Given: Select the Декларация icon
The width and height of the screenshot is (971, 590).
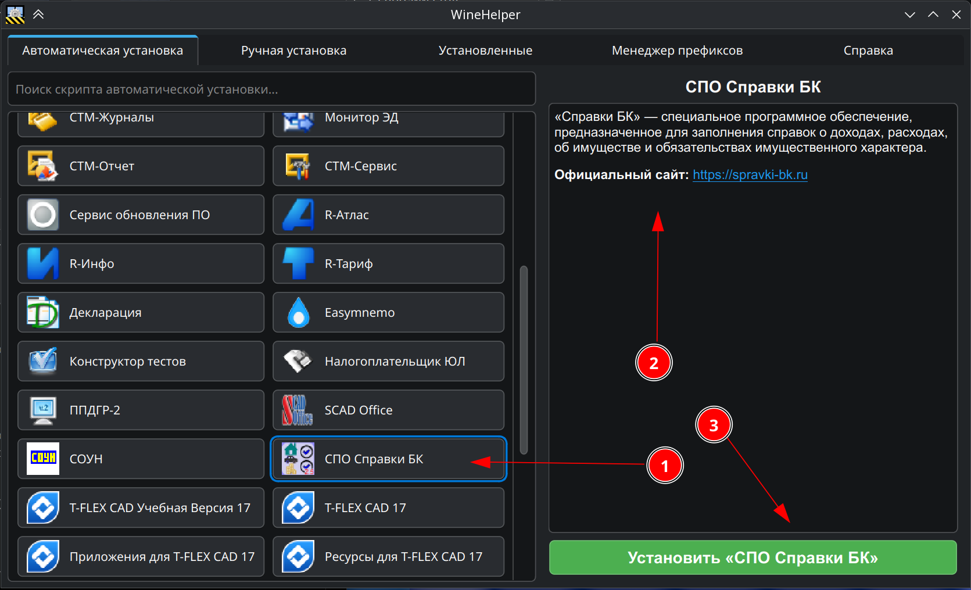Looking at the screenshot, I should coord(43,313).
